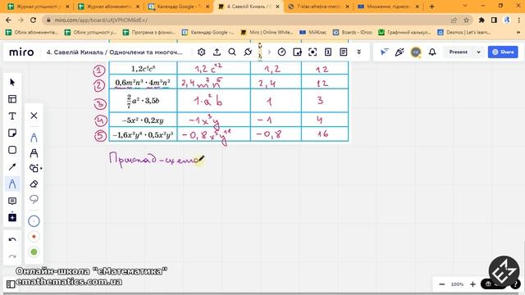This screenshot has height=295, width=525.
Task: Open the reactions celebration icon
Action: pos(399,52)
